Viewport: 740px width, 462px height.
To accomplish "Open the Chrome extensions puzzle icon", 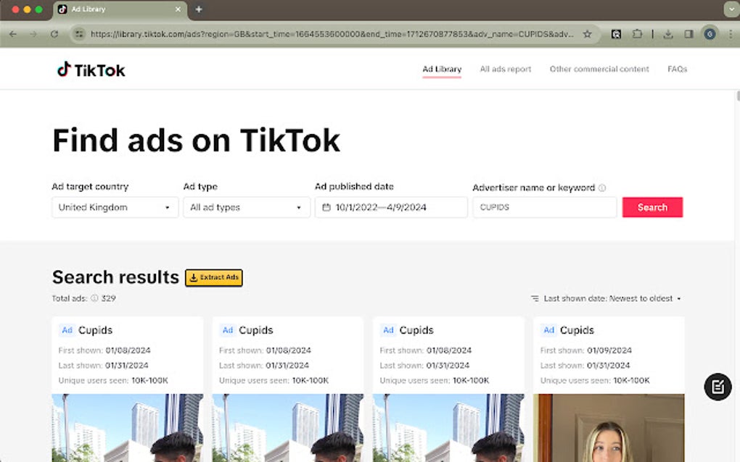I will click(x=638, y=34).
